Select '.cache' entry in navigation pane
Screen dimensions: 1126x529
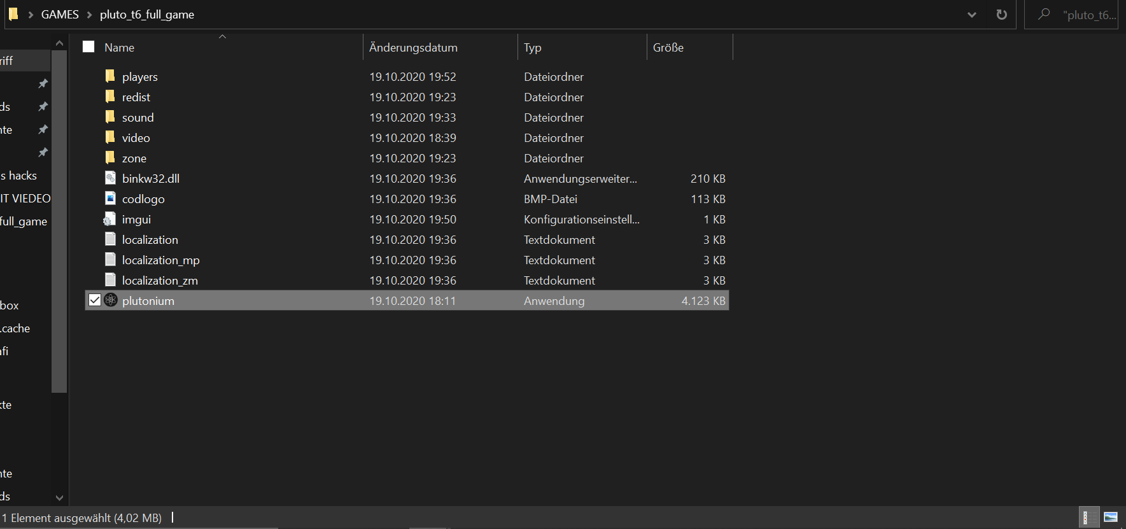click(x=15, y=328)
